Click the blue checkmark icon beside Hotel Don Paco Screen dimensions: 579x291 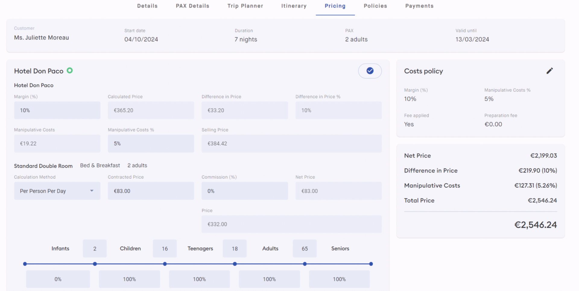(370, 71)
